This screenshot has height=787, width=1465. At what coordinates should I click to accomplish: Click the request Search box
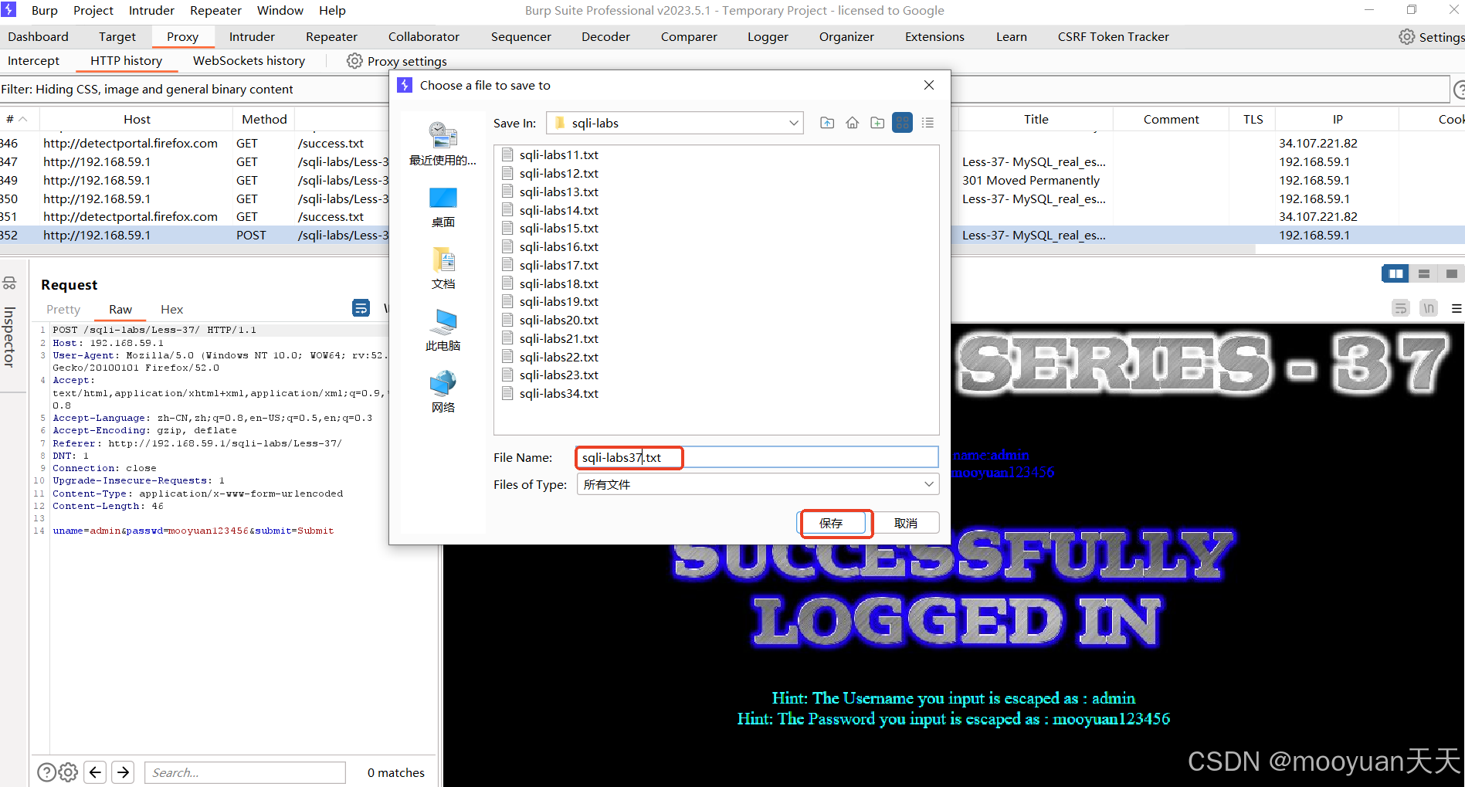pyautogui.click(x=245, y=772)
